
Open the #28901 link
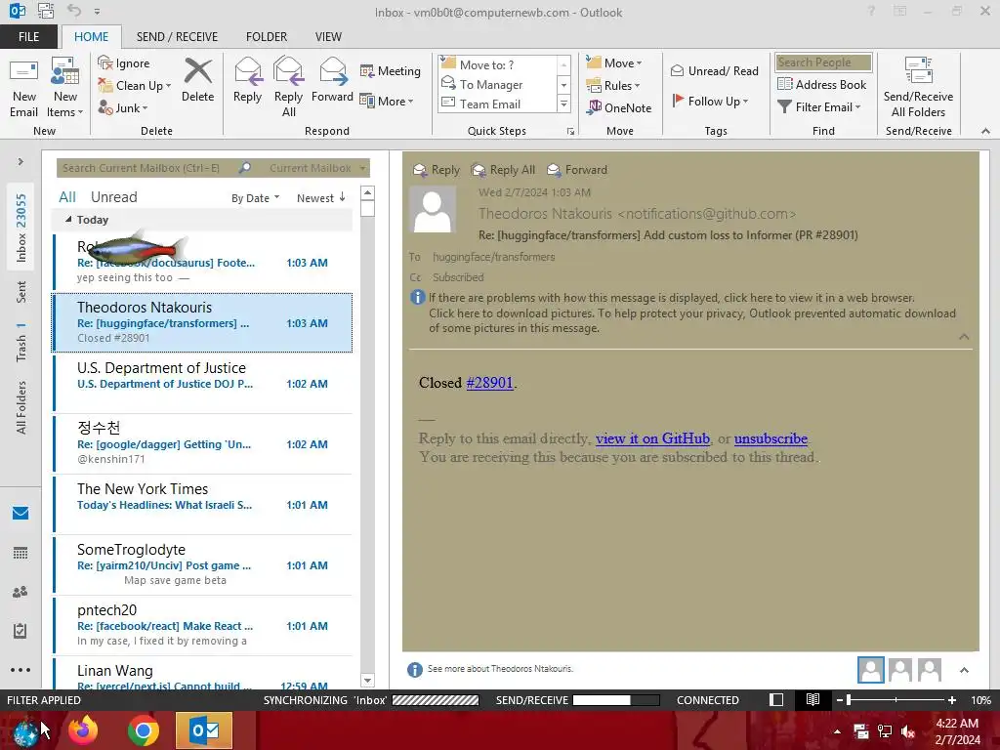(x=490, y=383)
